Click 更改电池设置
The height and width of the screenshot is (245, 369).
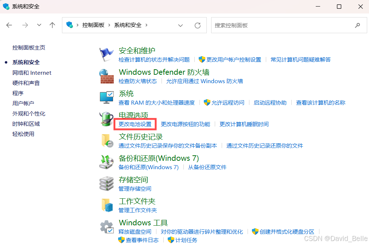click(x=135, y=124)
